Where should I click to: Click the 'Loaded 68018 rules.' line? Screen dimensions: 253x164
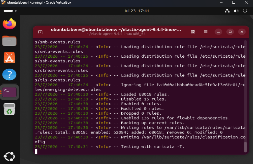point(145,94)
